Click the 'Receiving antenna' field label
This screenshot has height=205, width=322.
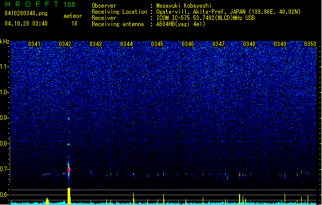[118, 24]
